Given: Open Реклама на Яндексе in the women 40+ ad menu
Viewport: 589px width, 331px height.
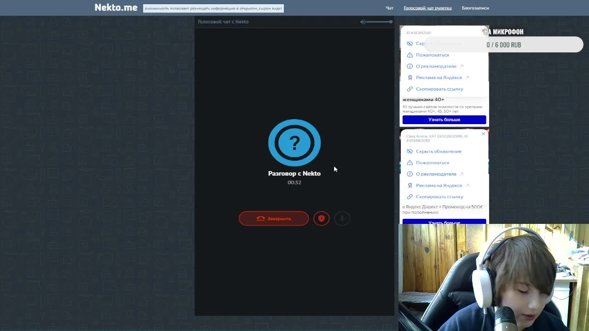Looking at the screenshot, I should coord(438,78).
